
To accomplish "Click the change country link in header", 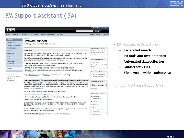I will pyautogui.click(x=104, y=28).
